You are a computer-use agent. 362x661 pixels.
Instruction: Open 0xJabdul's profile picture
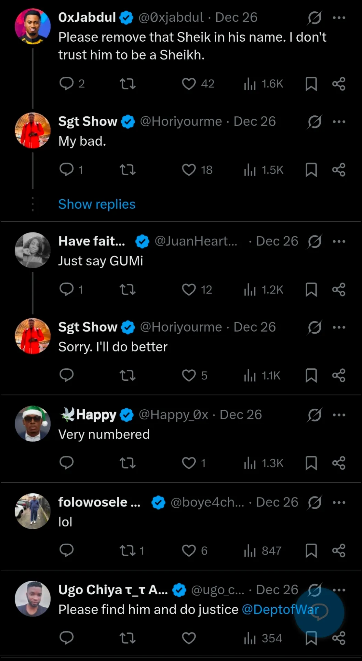(x=33, y=27)
